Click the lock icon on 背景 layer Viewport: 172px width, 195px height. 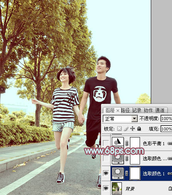pyautogui.click(x=170, y=188)
